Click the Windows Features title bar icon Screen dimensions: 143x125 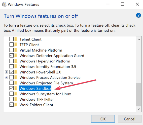click(x=4, y=4)
